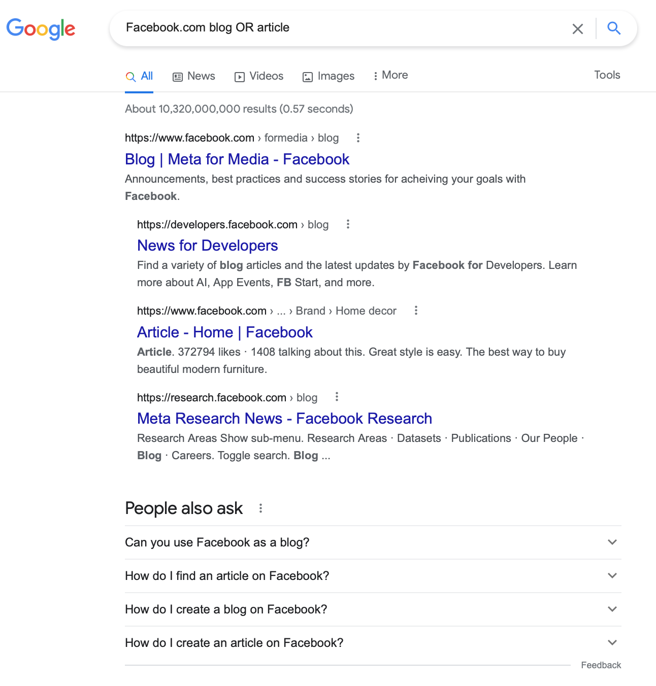656x686 pixels.
Task: Open three-dot menu for Meta Research result
Action: tap(337, 397)
